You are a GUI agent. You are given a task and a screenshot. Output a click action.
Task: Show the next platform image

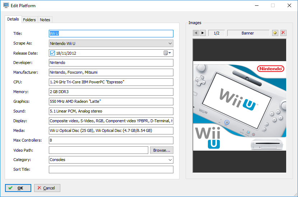[202, 33]
